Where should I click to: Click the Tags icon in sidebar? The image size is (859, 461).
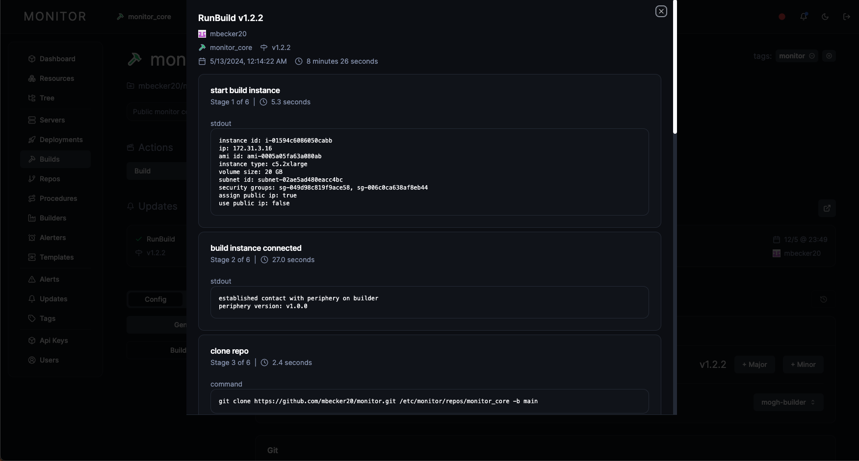click(x=32, y=318)
